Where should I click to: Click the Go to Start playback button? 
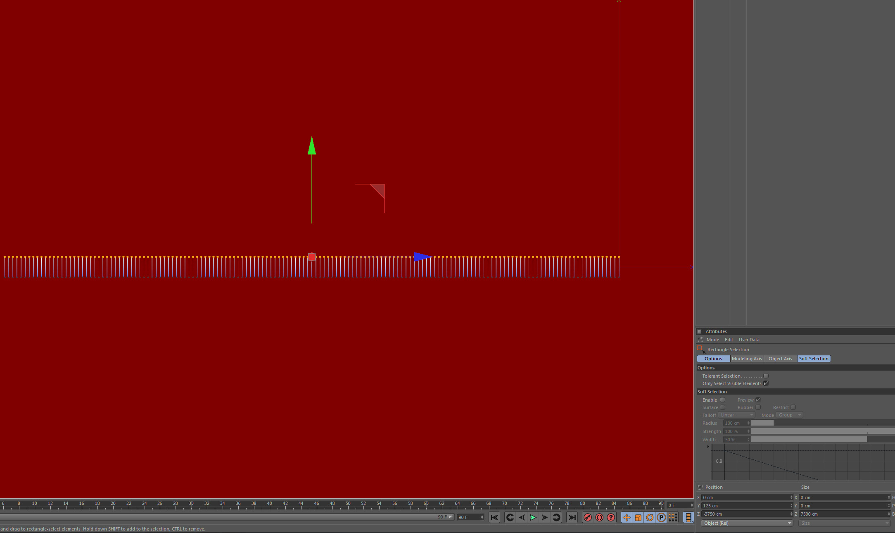494,517
